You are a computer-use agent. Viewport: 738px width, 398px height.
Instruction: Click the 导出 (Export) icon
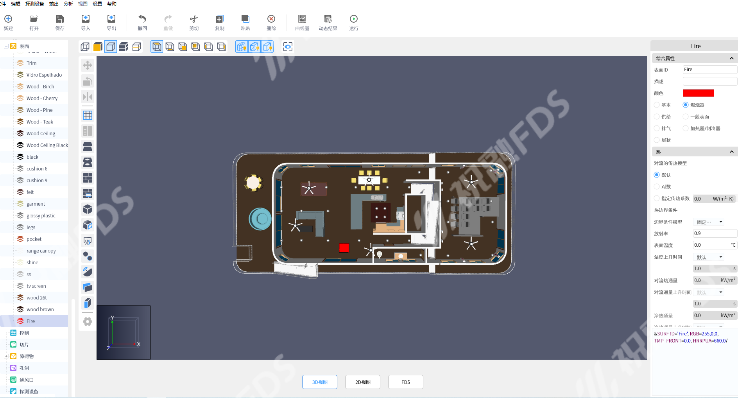tap(111, 22)
